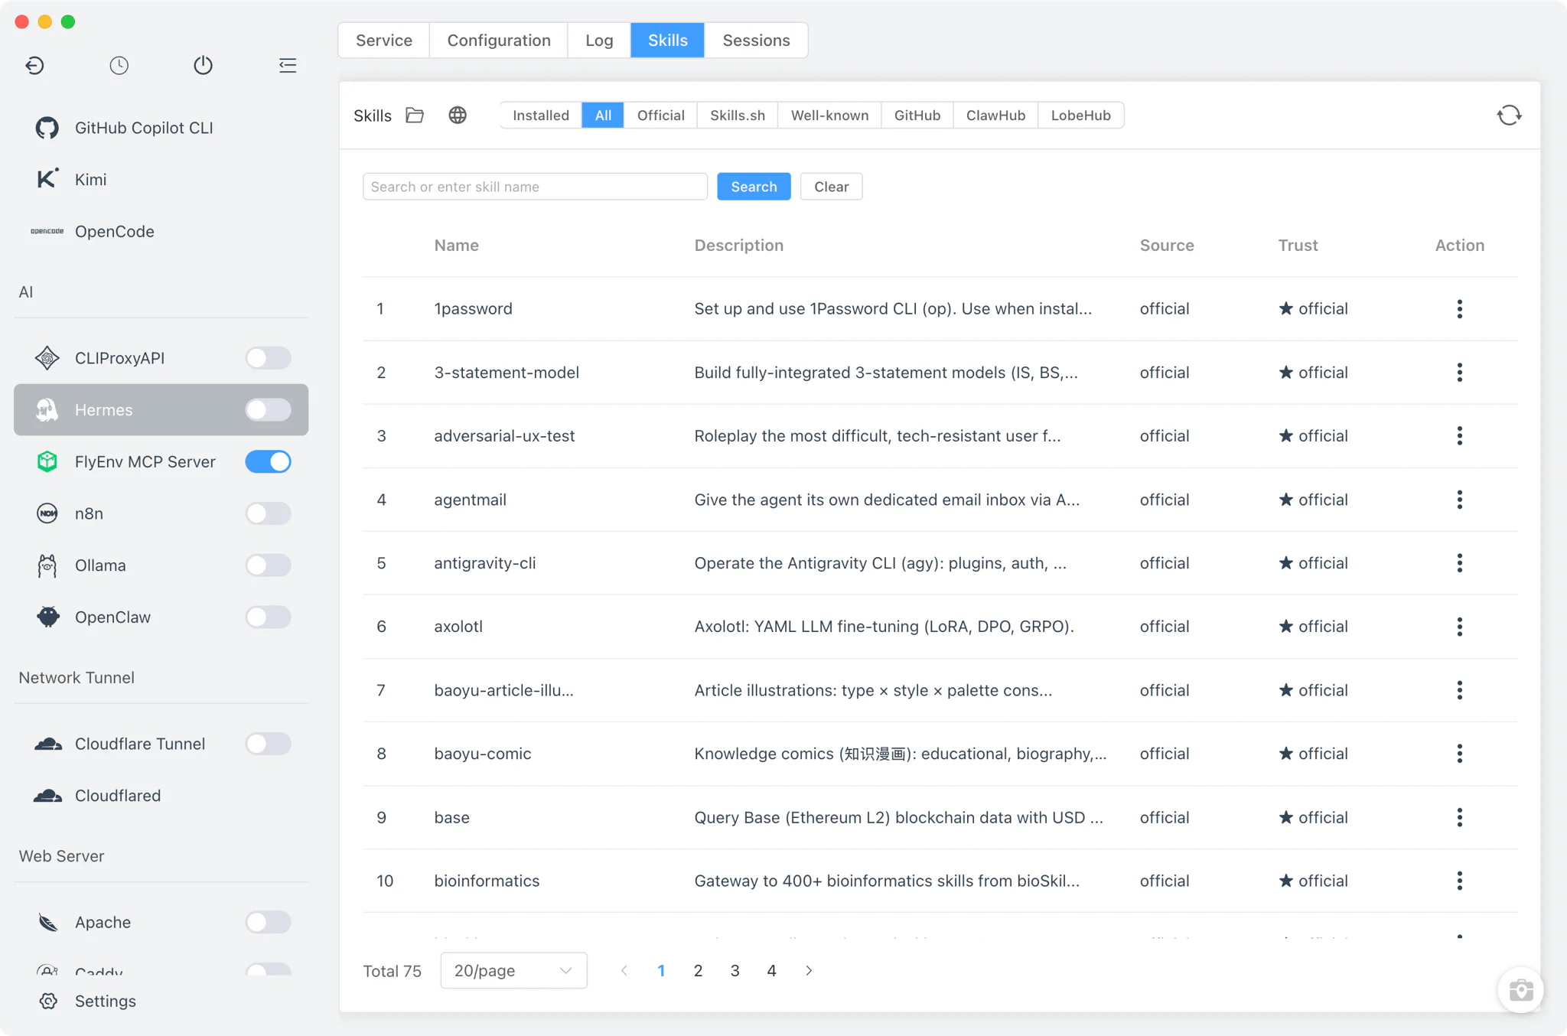Filter skills by Official source
Screen dimensions: 1567x1036
point(660,116)
